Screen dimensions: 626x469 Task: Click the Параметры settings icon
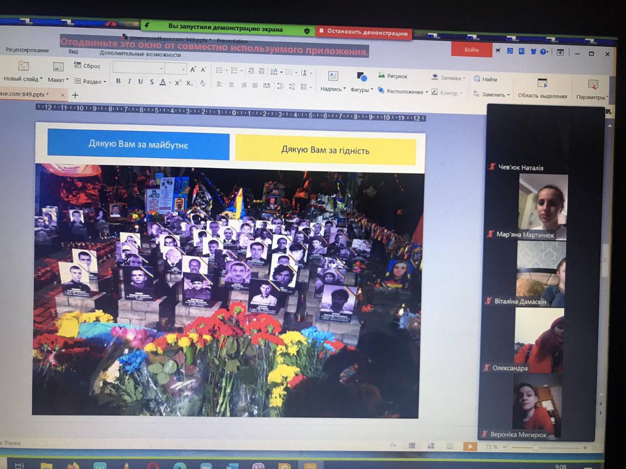tap(593, 85)
